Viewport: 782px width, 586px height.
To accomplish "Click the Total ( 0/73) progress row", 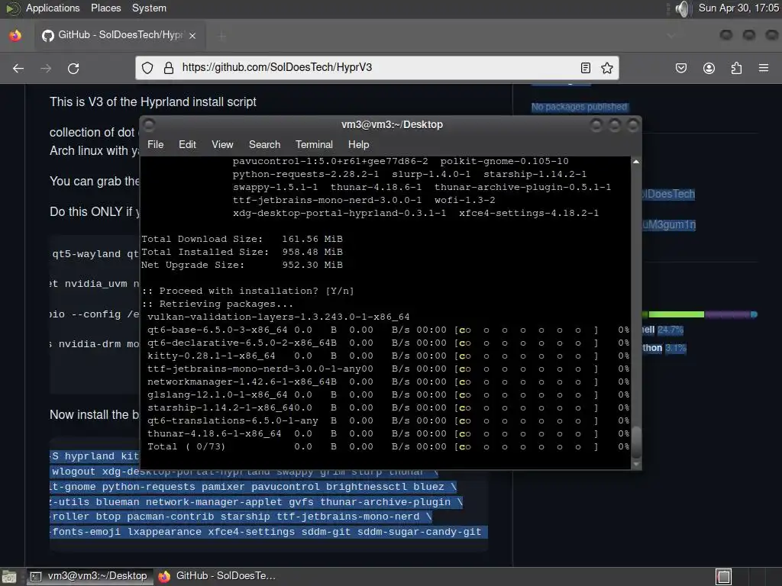I will pyautogui.click(x=388, y=446).
